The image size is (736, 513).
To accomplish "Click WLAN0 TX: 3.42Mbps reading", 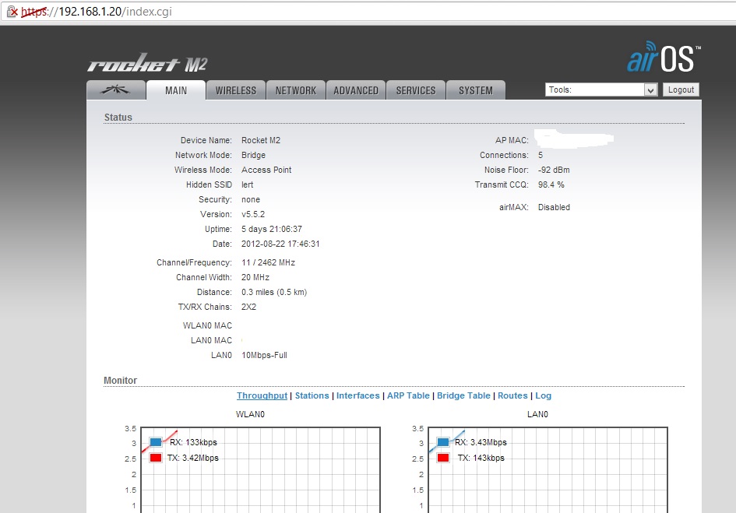I will pos(193,458).
